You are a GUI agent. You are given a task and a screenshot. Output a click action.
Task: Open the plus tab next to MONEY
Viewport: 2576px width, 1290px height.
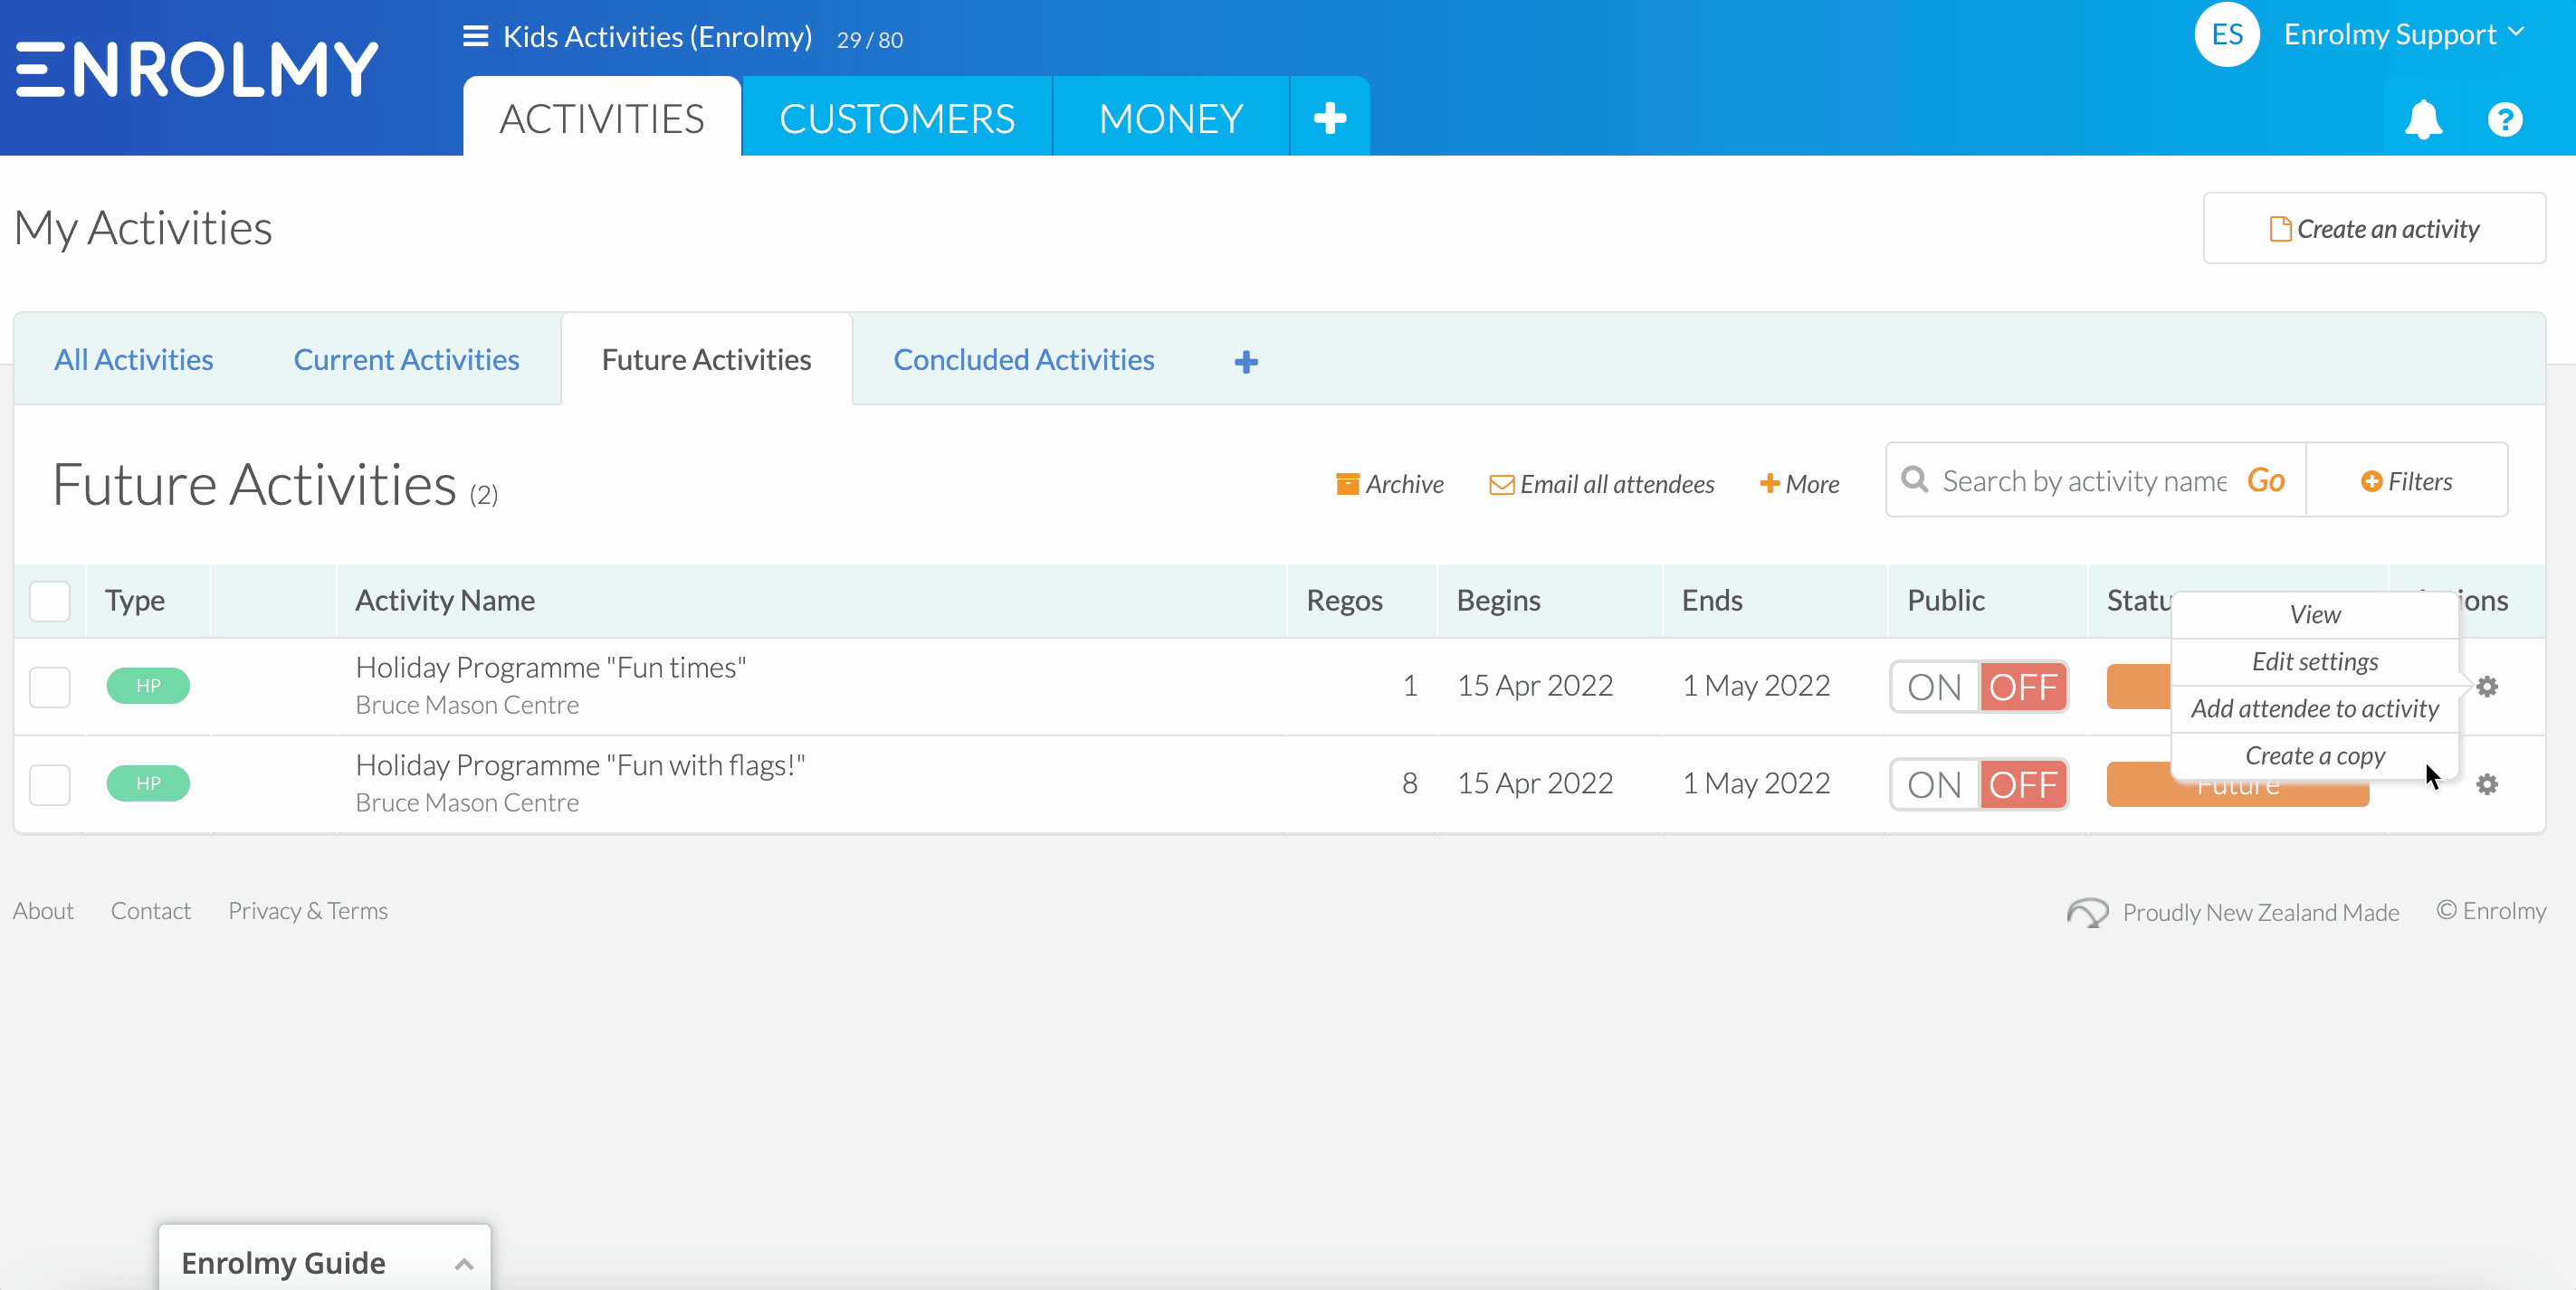pos(1329,118)
